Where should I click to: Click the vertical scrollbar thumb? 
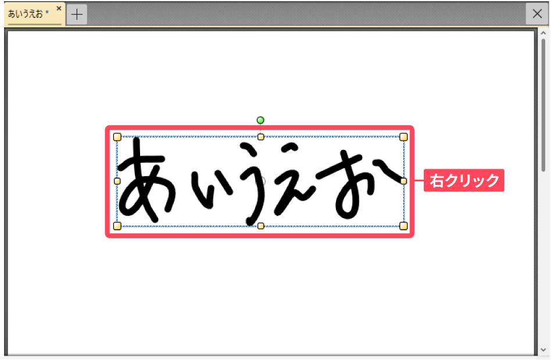coord(543,105)
